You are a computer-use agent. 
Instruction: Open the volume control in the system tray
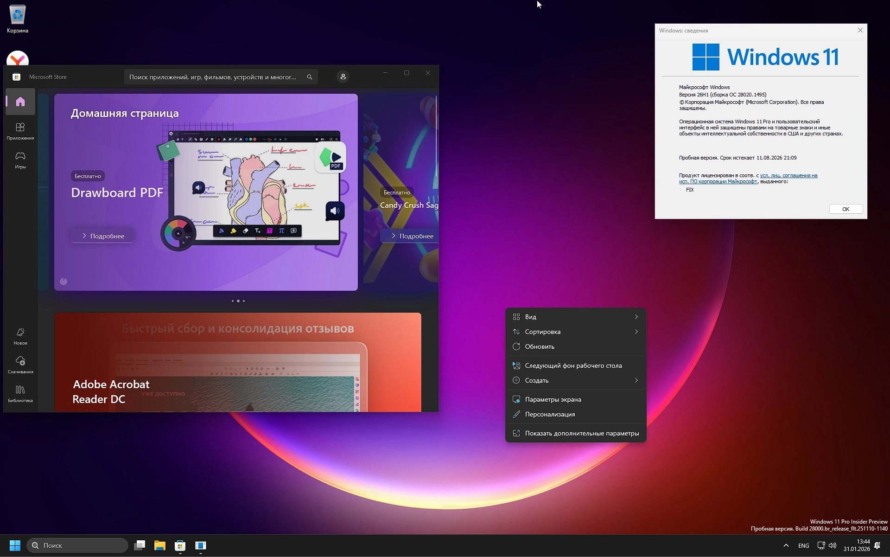(833, 545)
